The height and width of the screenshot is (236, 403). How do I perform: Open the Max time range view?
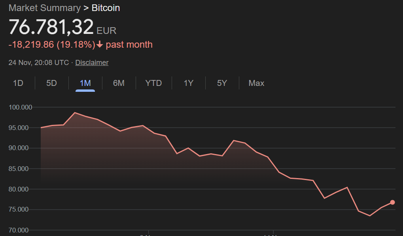coord(256,83)
